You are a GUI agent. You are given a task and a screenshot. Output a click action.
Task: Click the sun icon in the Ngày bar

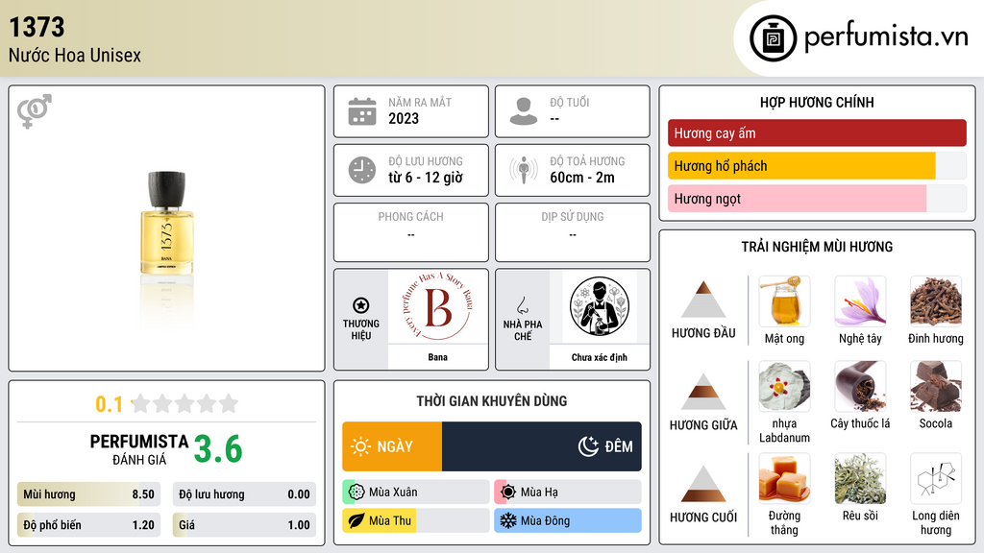360,446
